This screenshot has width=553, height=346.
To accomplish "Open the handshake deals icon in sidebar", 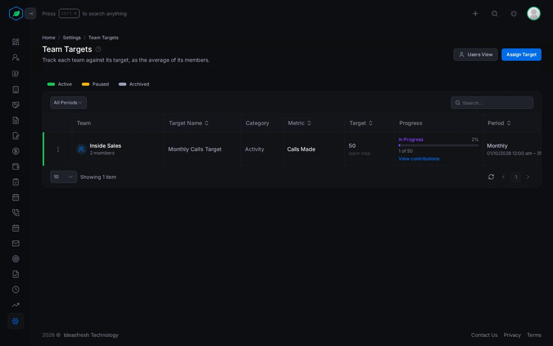I will point(16,105).
